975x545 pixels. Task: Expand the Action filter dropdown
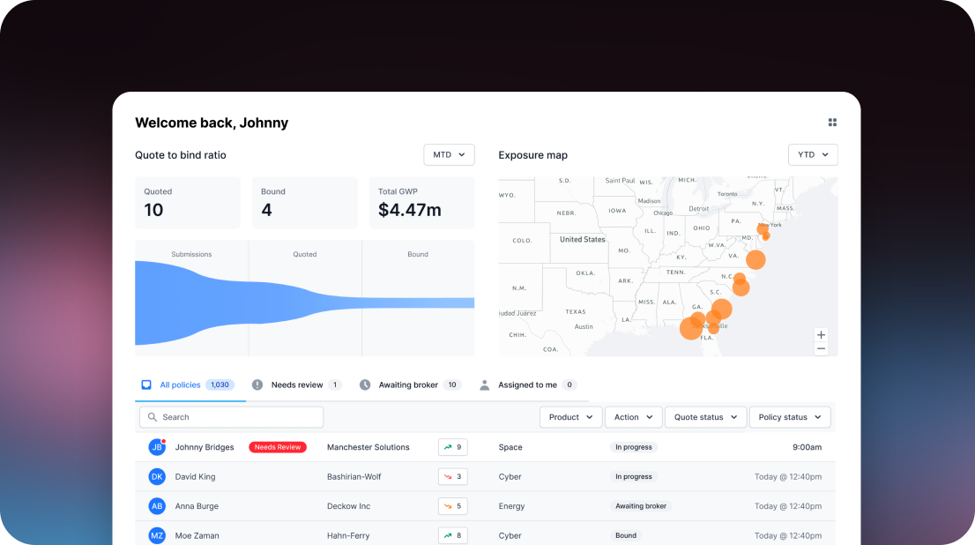(x=633, y=417)
